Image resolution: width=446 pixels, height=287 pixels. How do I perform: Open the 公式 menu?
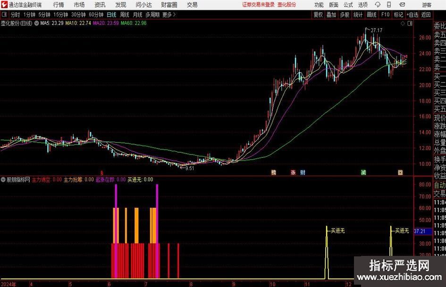click(348, 5)
